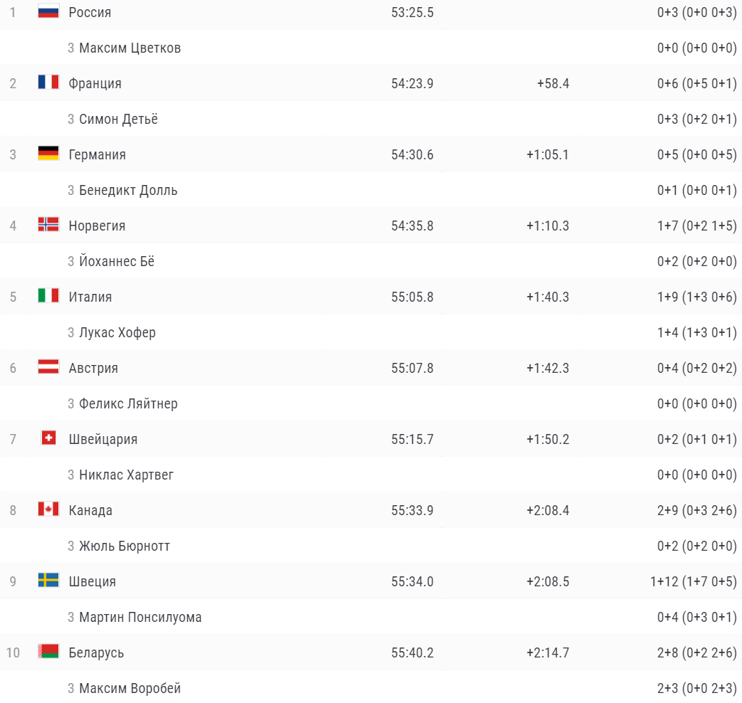742x703 pixels.
Task: Click the France flag icon
Action: click(x=48, y=83)
